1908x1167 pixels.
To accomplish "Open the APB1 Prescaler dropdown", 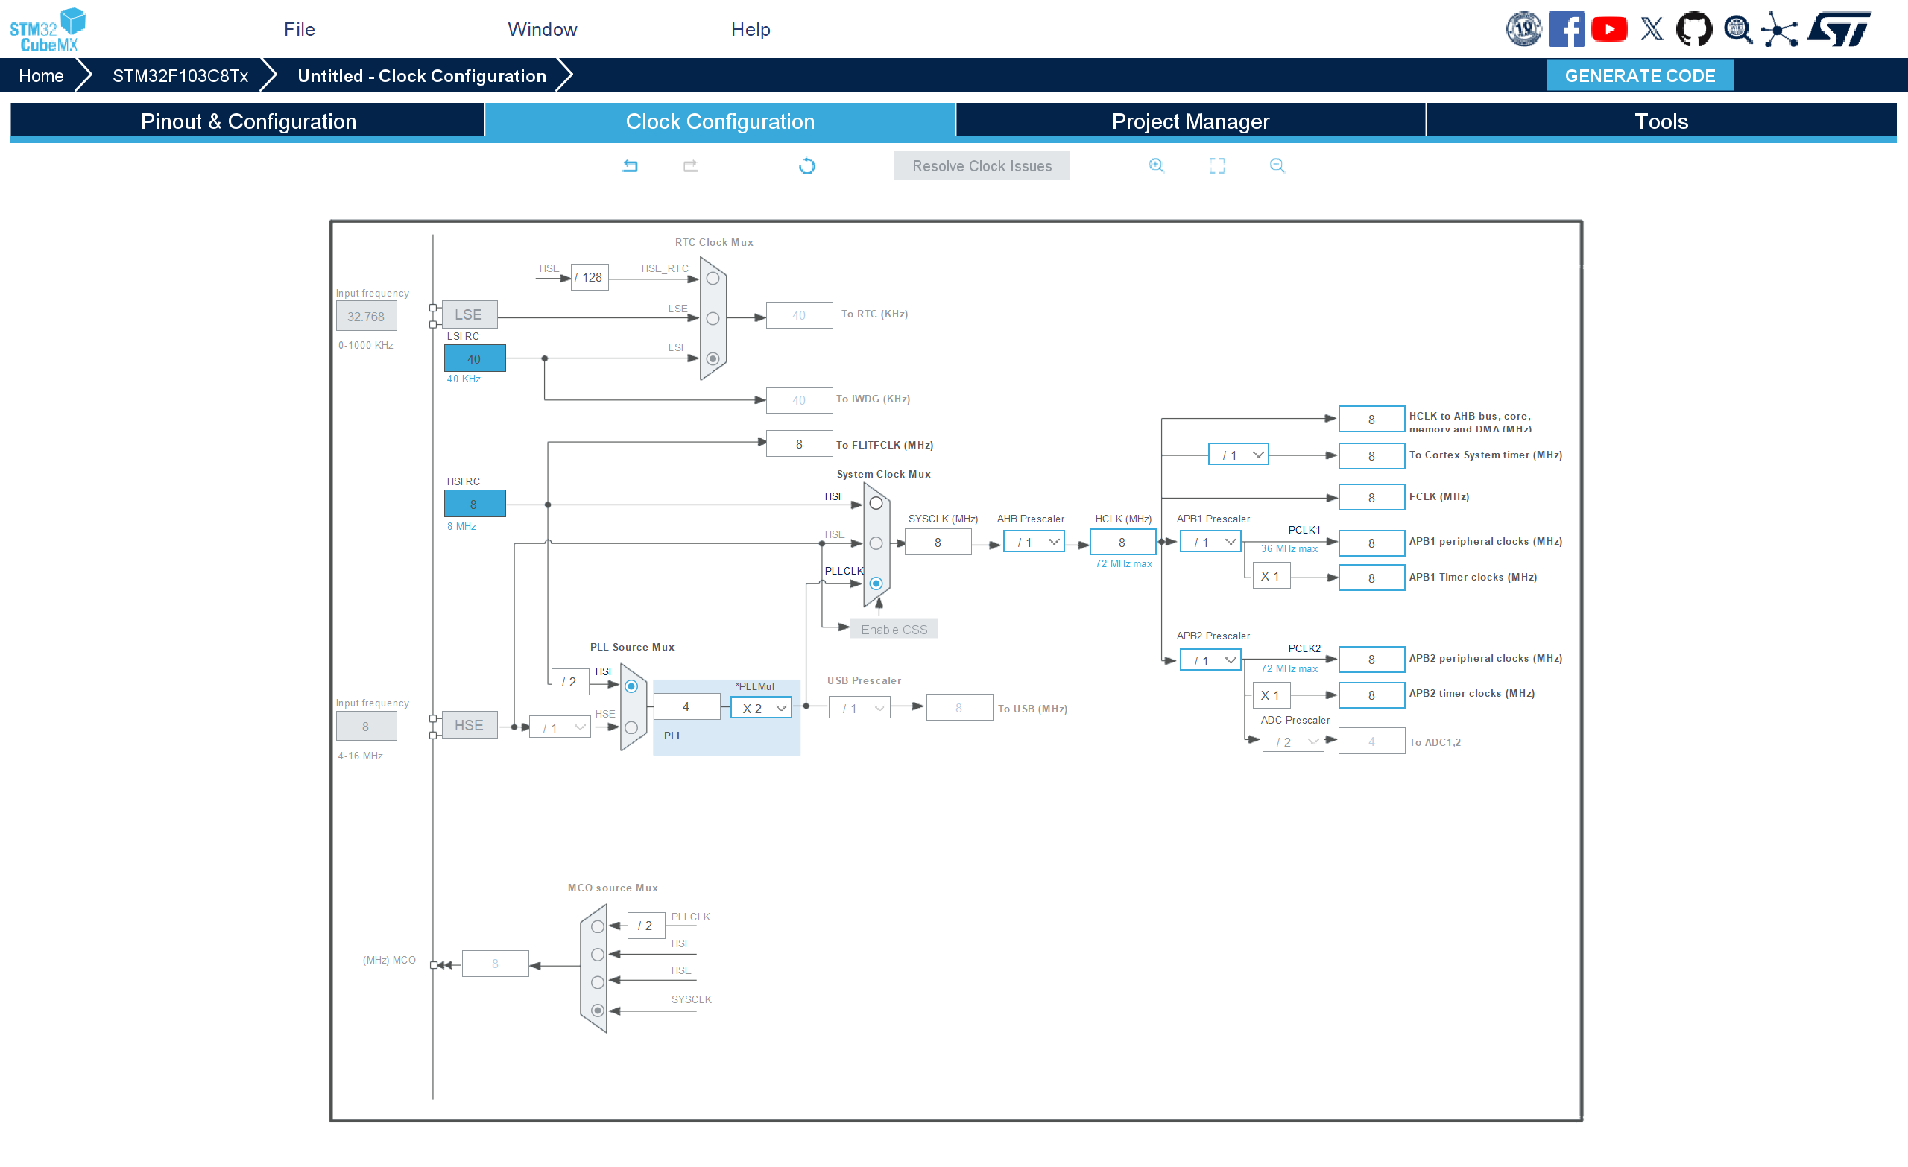I will (1210, 542).
